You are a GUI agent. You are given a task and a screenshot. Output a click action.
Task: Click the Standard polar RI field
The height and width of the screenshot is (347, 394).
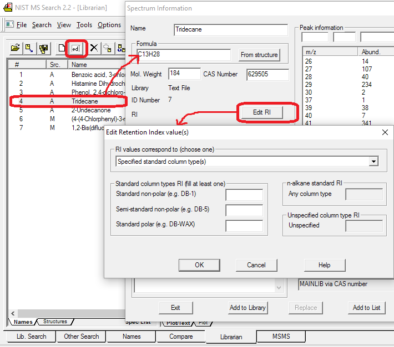pyautogui.click(x=244, y=226)
